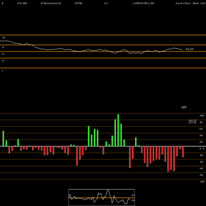Click the RSI current value 54.23
206x206 pixels.
click(x=190, y=49)
